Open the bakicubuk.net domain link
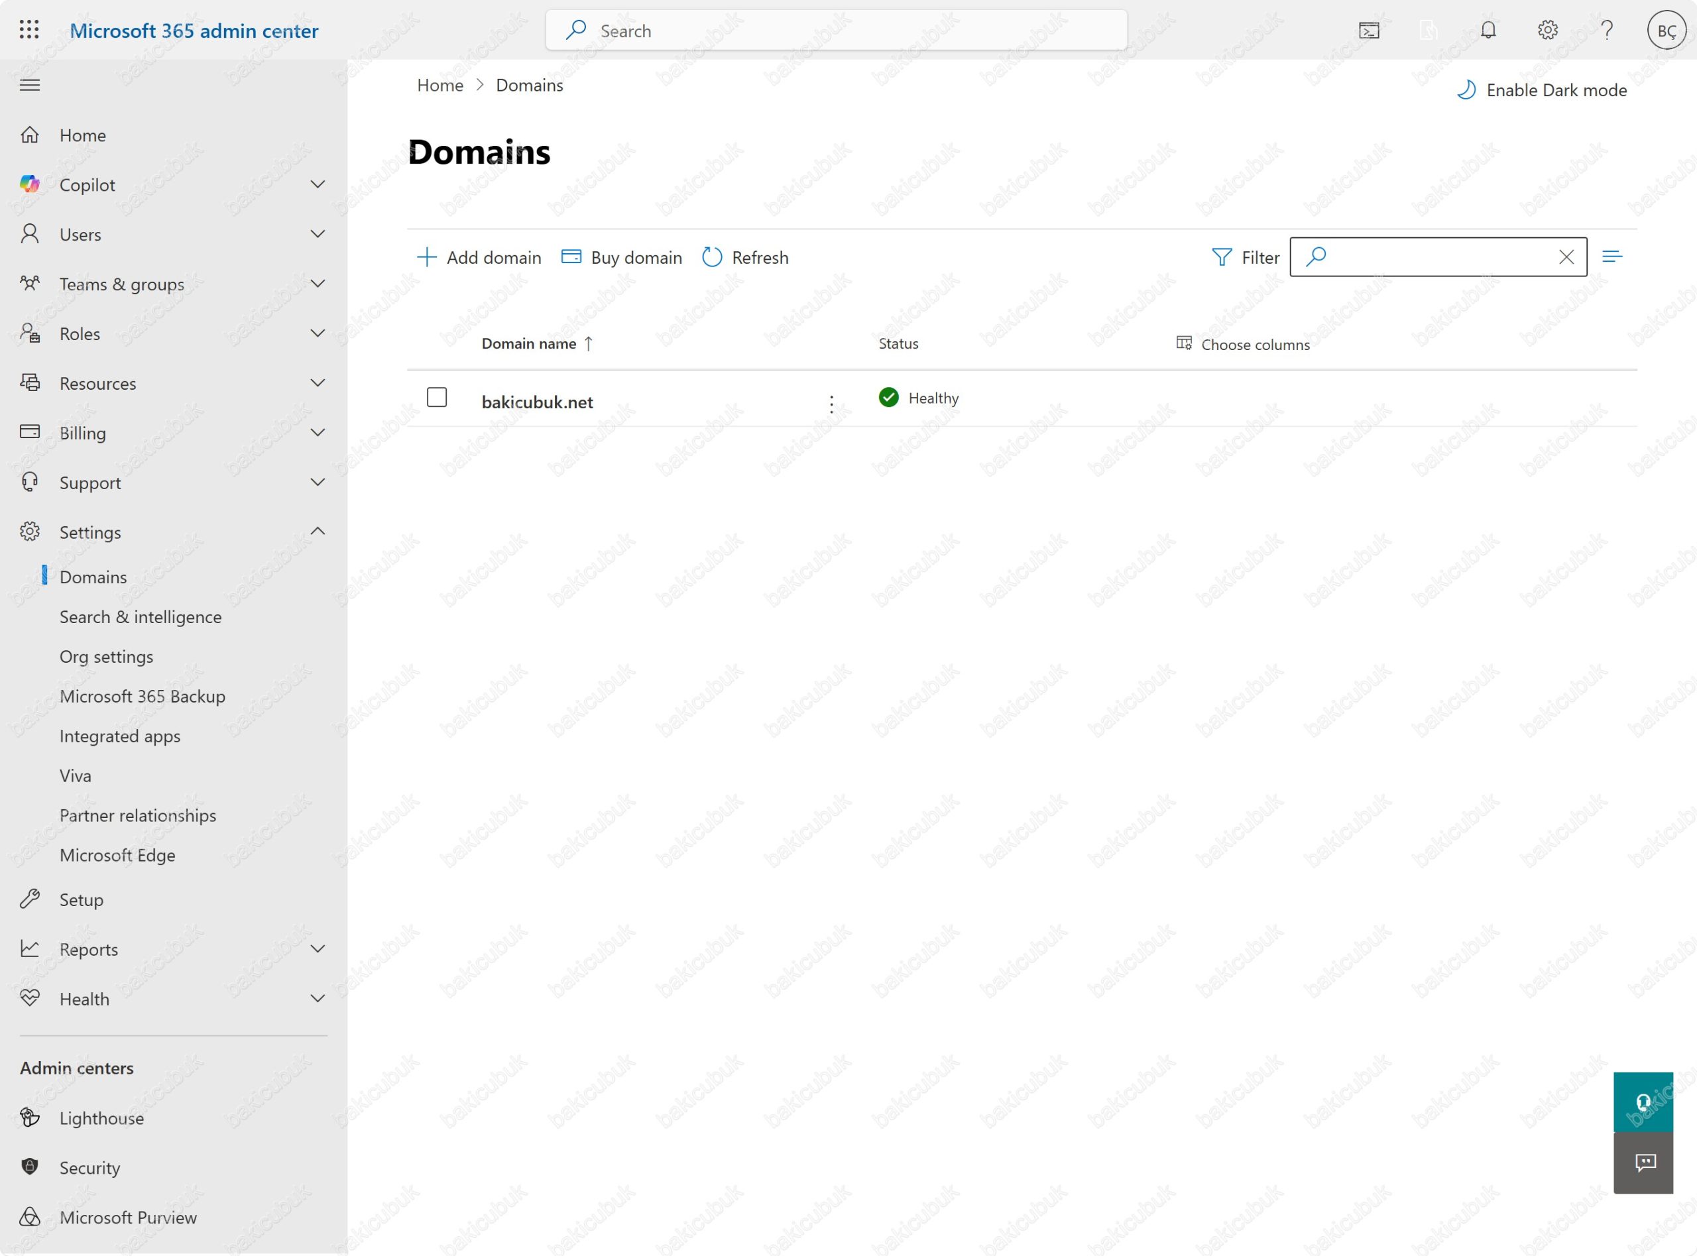The width and height of the screenshot is (1697, 1256). [537, 402]
